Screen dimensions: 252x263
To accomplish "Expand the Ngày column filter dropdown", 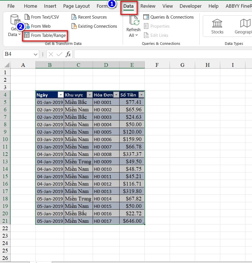I will (60, 95).
